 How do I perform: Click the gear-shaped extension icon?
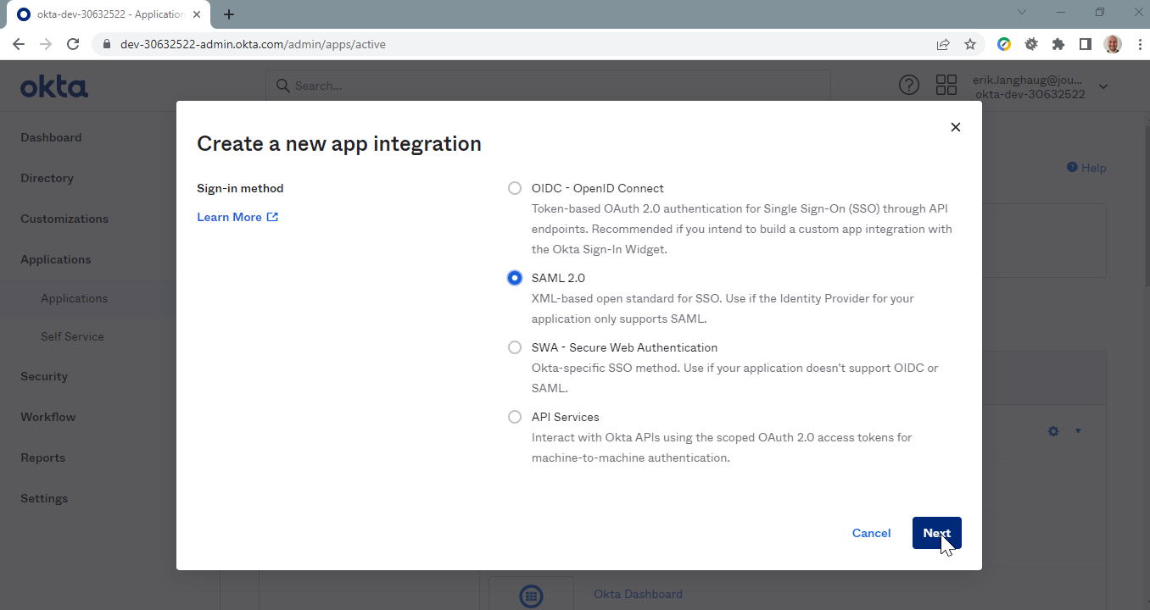point(1031,44)
